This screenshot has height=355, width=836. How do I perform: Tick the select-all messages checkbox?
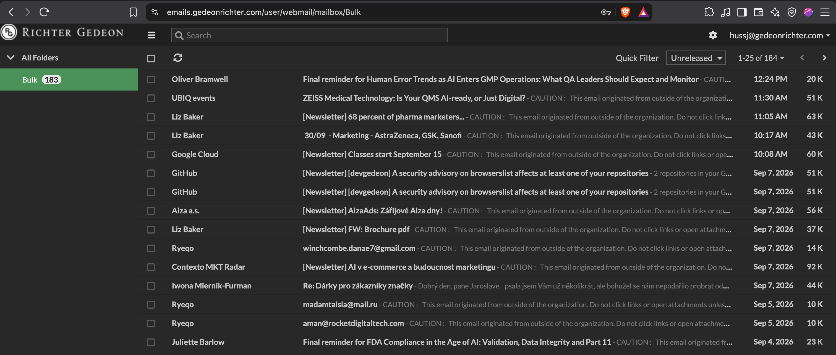tap(151, 58)
